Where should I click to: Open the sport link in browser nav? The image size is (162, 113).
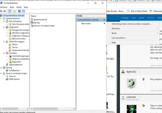[x=134, y=18]
